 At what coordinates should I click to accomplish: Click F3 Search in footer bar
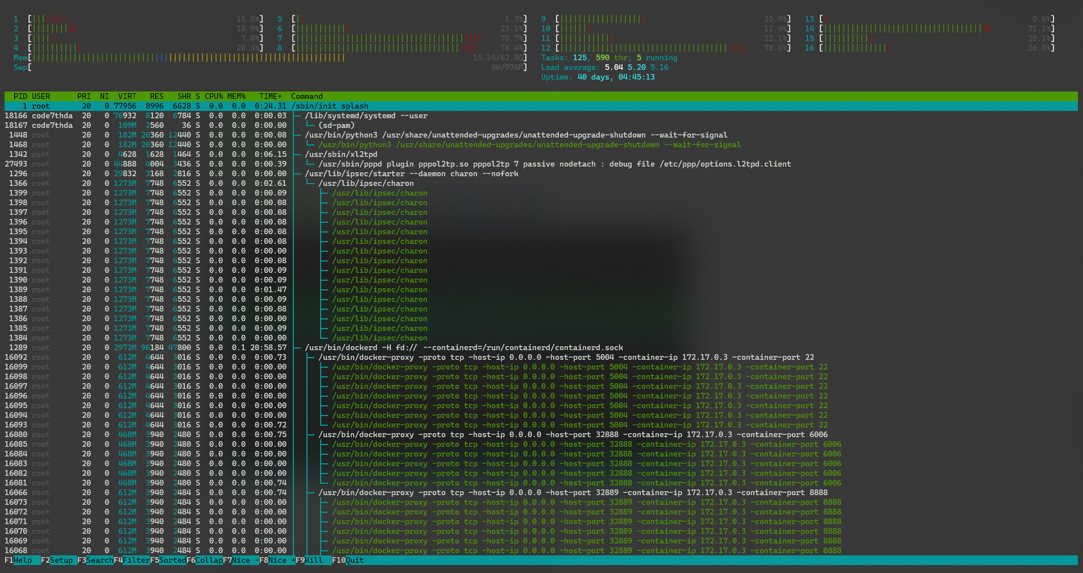(96, 560)
